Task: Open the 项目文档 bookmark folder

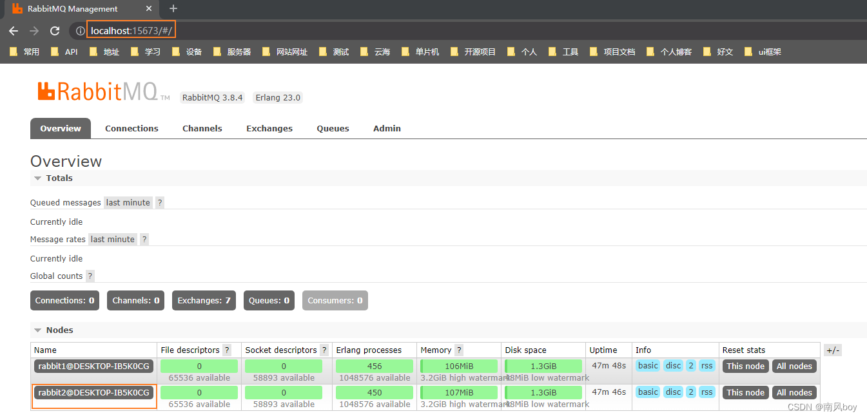Action: [x=612, y=52]
